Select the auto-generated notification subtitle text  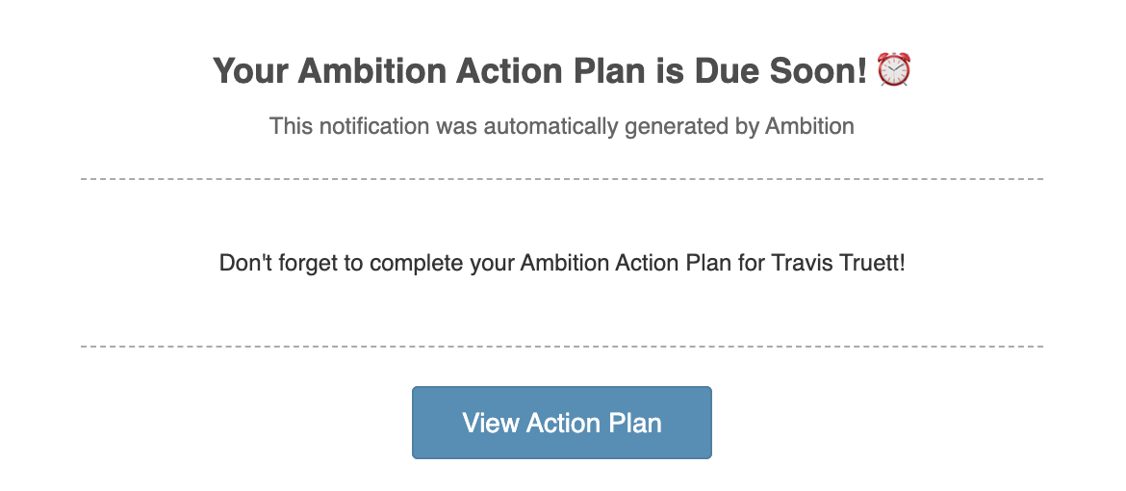562,126
